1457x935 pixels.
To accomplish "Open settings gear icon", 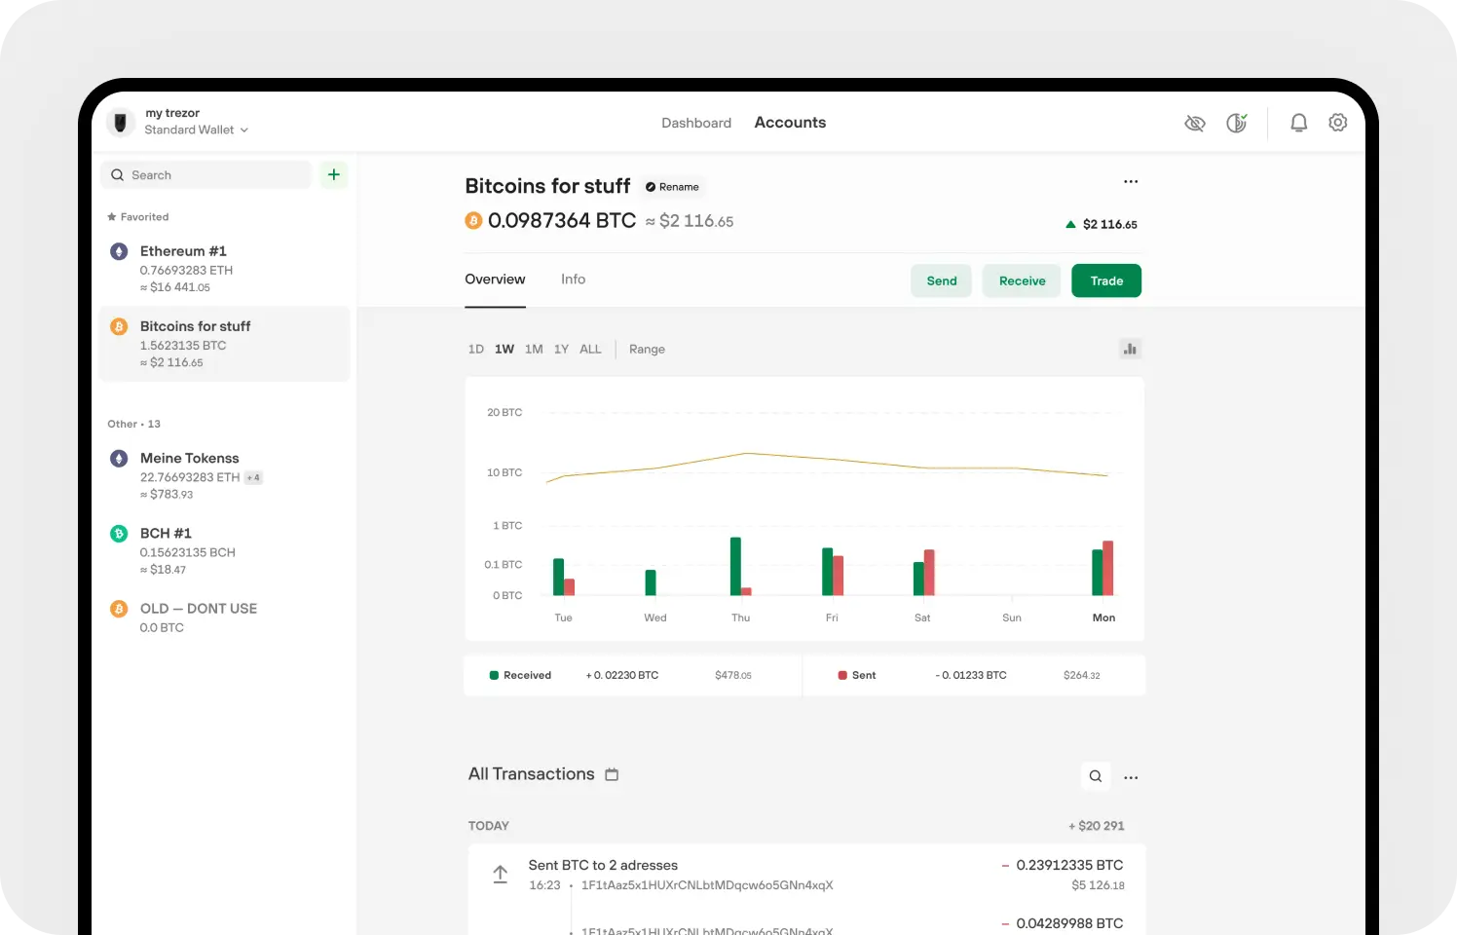I will 1337,123.
